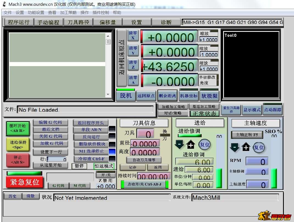Toggle 反向运行 reverse run
294x222 pixels.
click(91, 137)
